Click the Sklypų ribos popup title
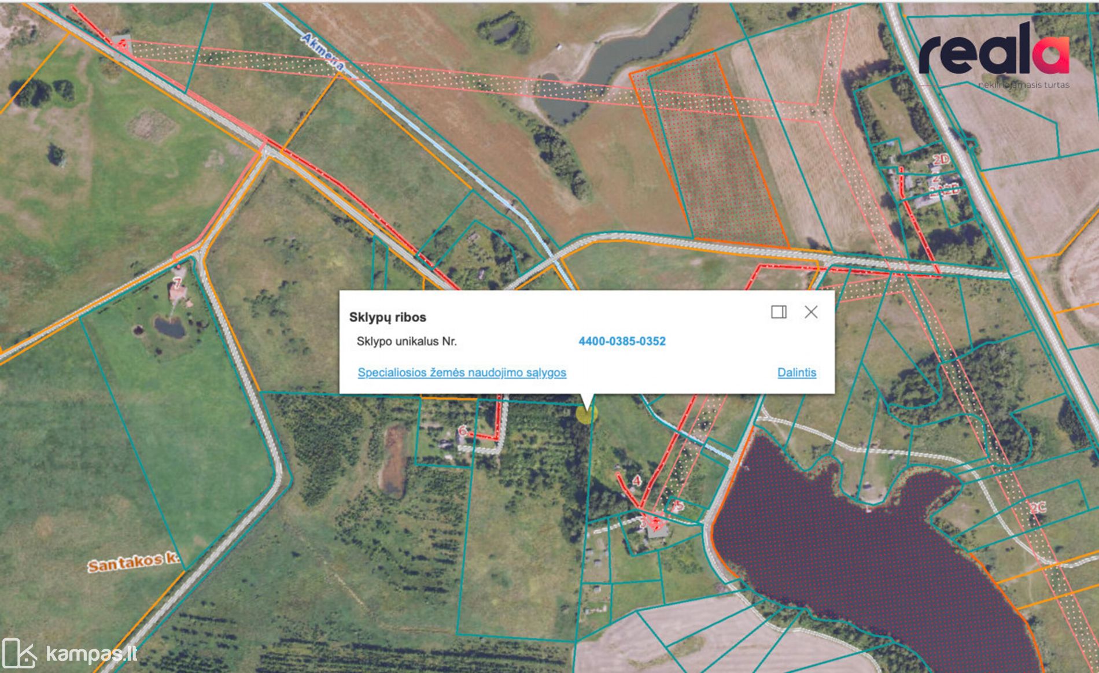The height and width of the screenshot is (673, 1099). pyautogui.click(x=388, y=317)
